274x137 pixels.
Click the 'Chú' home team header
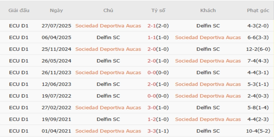[108, 10]
